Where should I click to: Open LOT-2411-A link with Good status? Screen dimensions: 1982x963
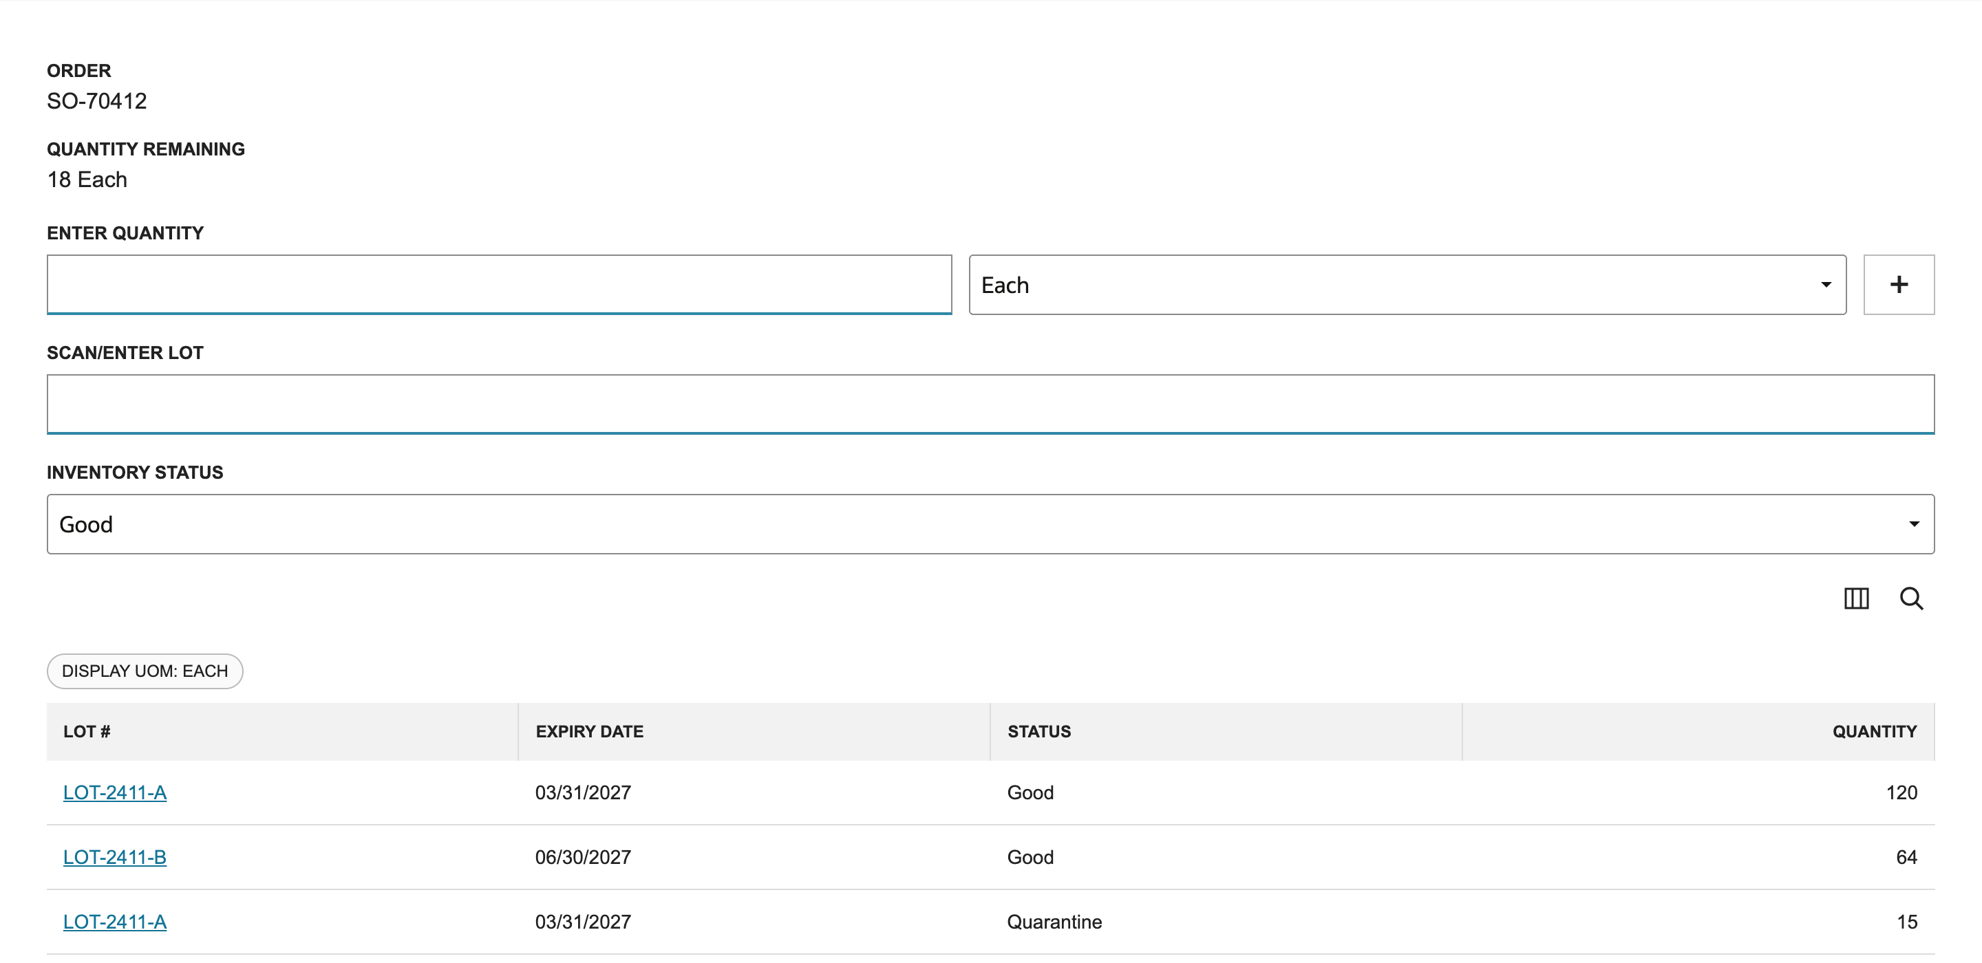(115, 792)
